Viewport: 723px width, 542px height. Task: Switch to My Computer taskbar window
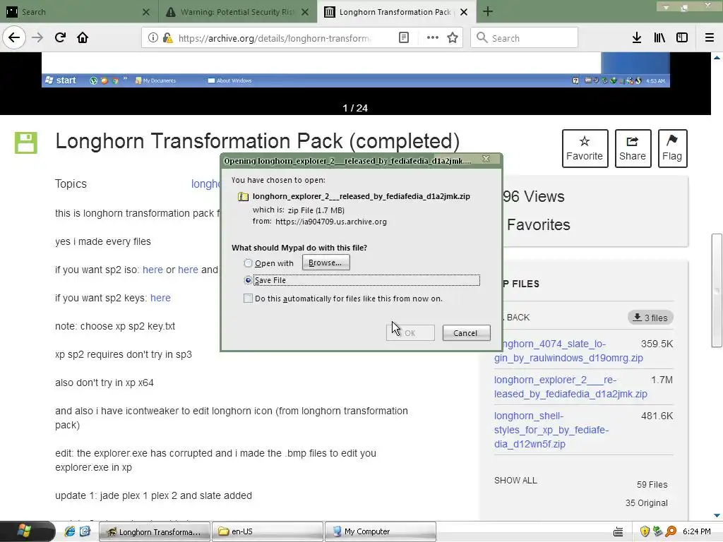tap(381, 531)
